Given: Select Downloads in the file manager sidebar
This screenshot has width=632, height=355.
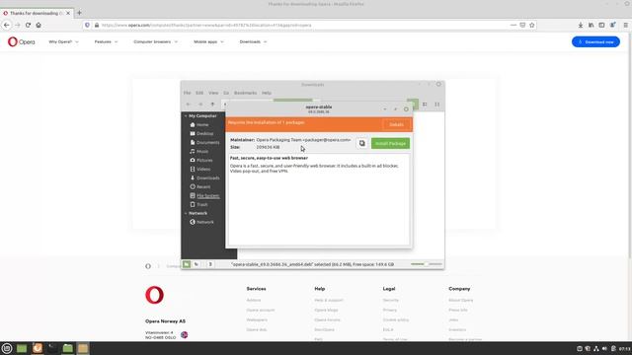Looking at the screenshot, I should [x=204, y=177].
